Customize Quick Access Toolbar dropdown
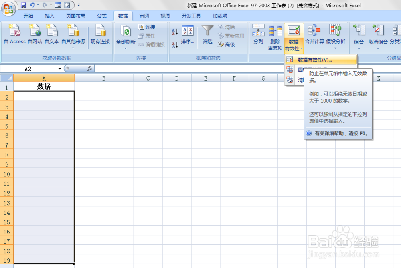The image size is (401, 268). point(79,5)
